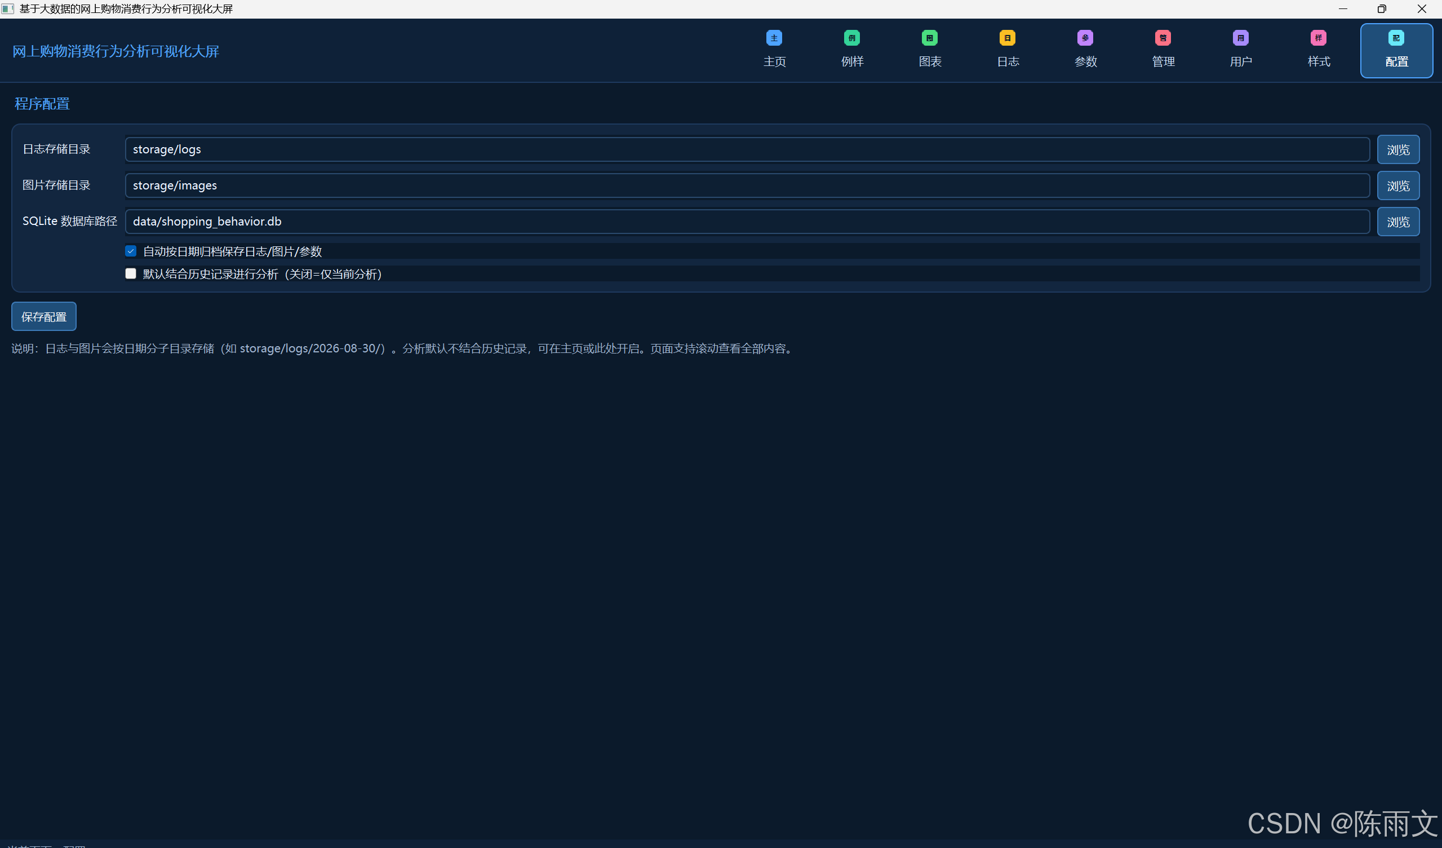This screenshot has height=848, width=1442.
Task: Click the 图片存储目录 label
Action: pyautogui.click(x=57, y=185)
